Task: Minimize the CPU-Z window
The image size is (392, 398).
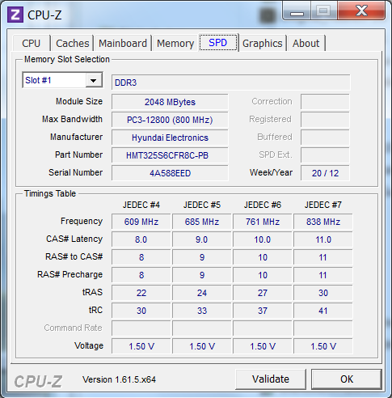Action: click(x=297, y=11)
